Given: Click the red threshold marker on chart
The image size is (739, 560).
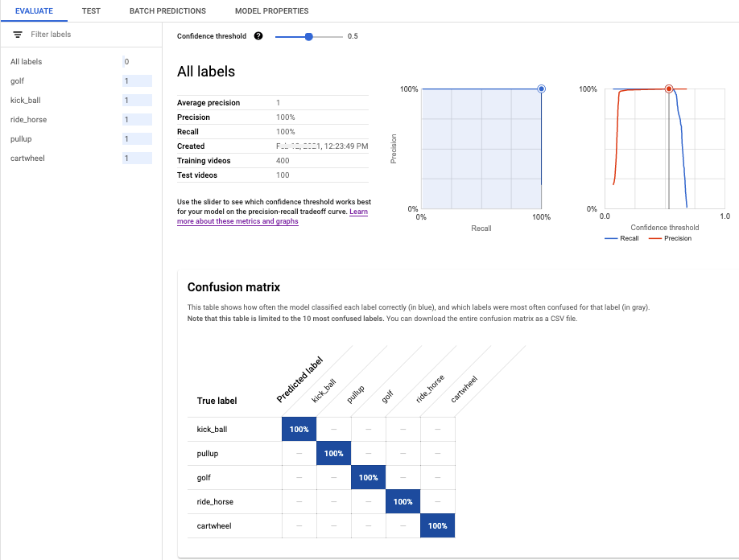Looking at the screenshot, I should pyautogui.click(x=669, y=89).
